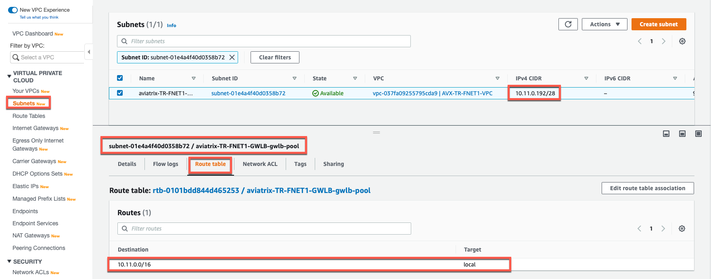Open Route Tables in sidebar
This screenshot has height=279, width=711.
(x=29, y=116)
